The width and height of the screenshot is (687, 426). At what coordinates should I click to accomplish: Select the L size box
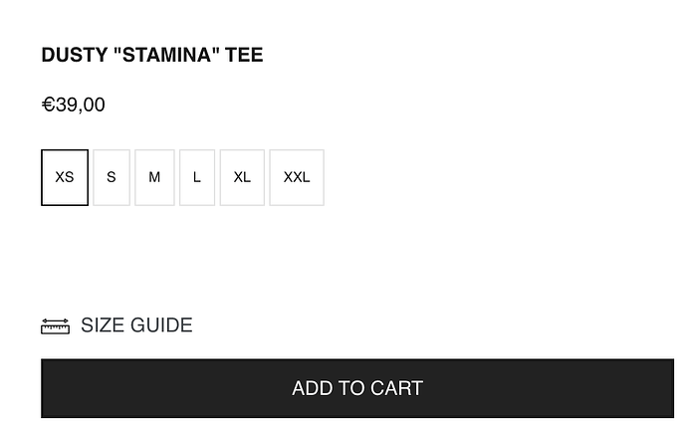[197, 177]
